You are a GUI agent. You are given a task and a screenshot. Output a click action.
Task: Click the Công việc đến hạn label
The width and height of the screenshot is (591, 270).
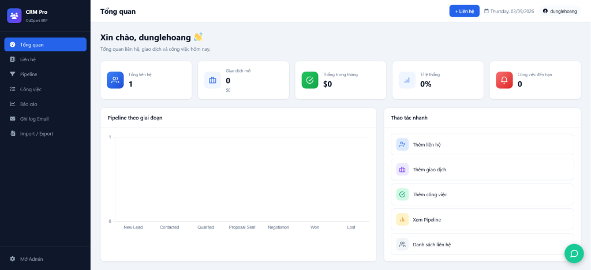point(534,74)
